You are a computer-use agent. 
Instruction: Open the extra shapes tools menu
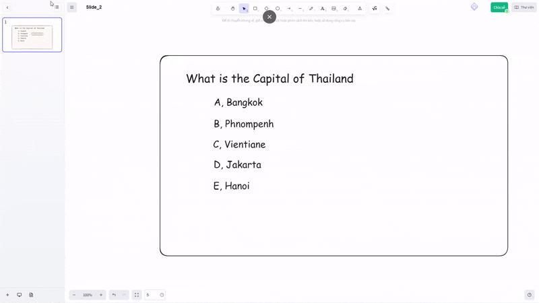360,9
